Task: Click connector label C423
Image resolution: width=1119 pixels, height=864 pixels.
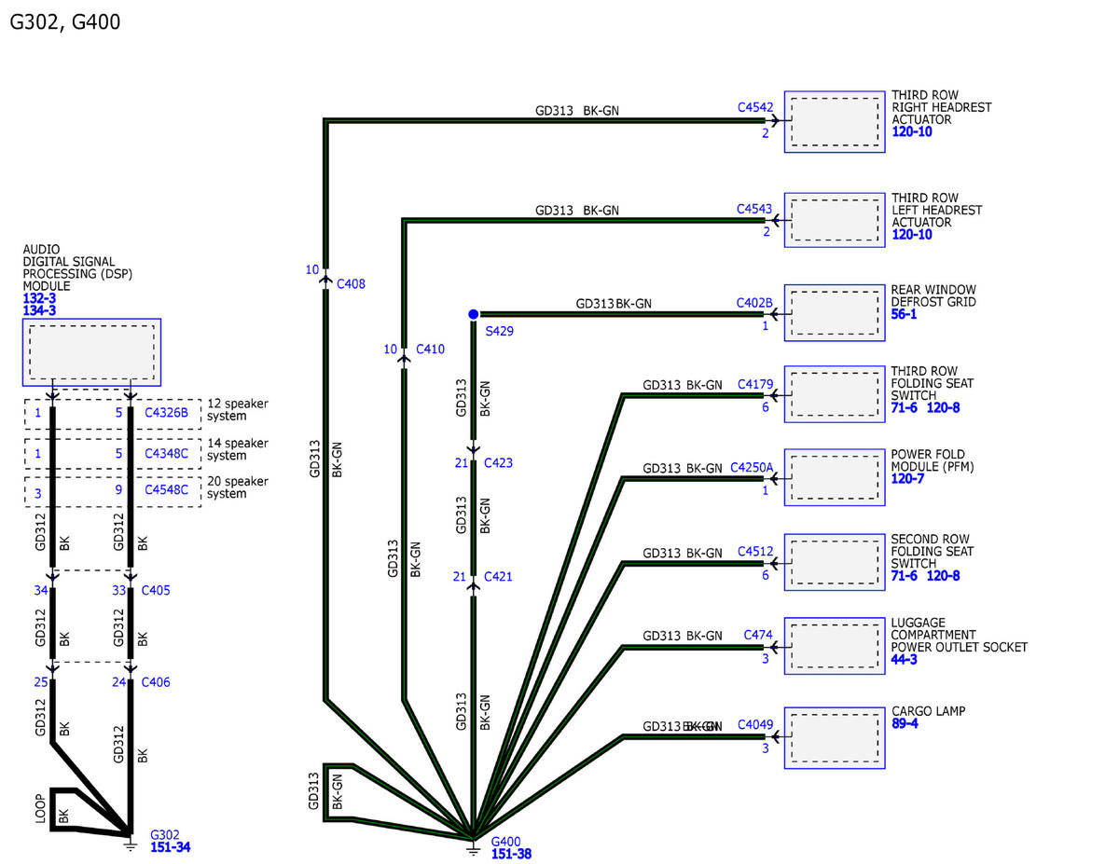Action: click(498, 462)
